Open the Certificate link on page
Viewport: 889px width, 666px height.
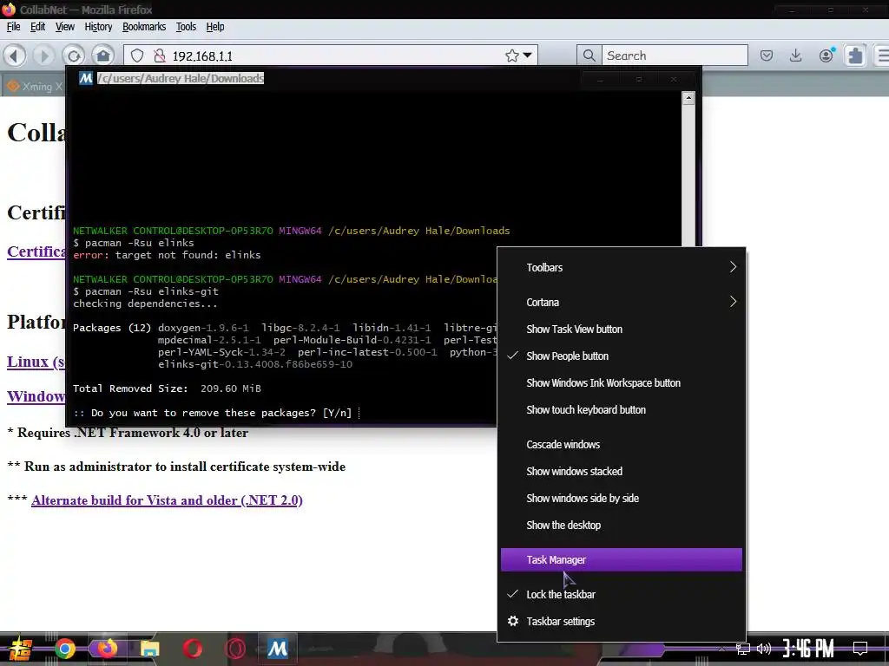click(36, 251)
